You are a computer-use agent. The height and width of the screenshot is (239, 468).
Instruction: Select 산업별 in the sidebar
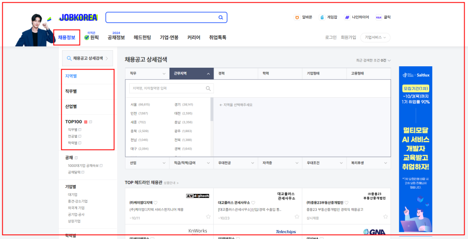(71, 106)
